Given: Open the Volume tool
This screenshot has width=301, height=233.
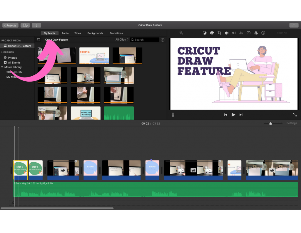Looking at the screenshot, I should 234,33.
